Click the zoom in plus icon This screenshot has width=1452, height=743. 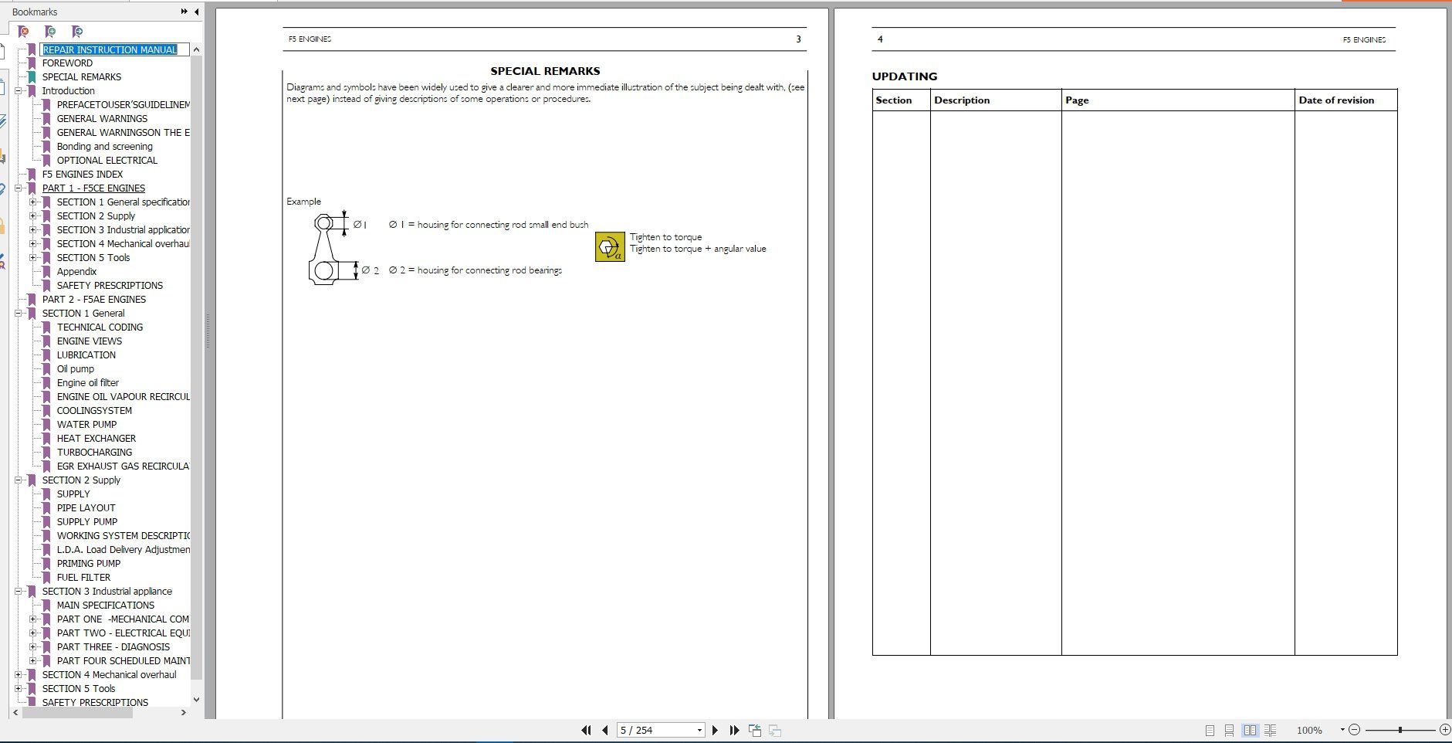point(1445,730)
